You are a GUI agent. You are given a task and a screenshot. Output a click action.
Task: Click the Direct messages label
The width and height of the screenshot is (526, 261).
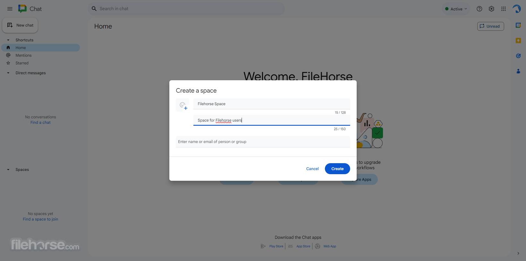click(x=30, y=73)
